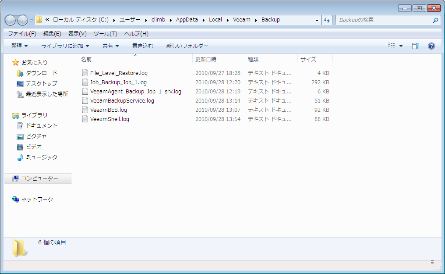Viewport: 445px width, 274px height.
Task: Click the large folder icon in details pane
Action: coord(19,248)
